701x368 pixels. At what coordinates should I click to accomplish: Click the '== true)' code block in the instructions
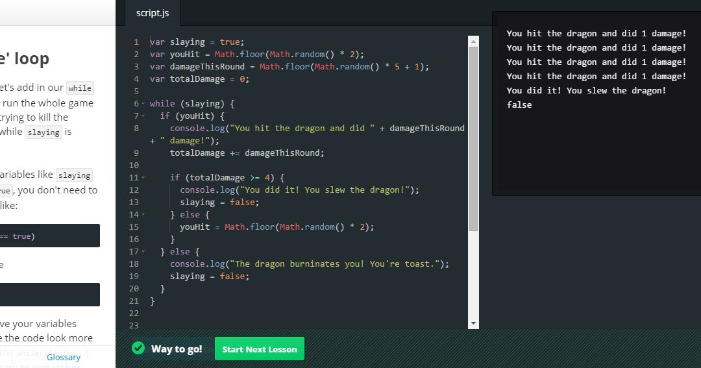[x=49, y=236]
